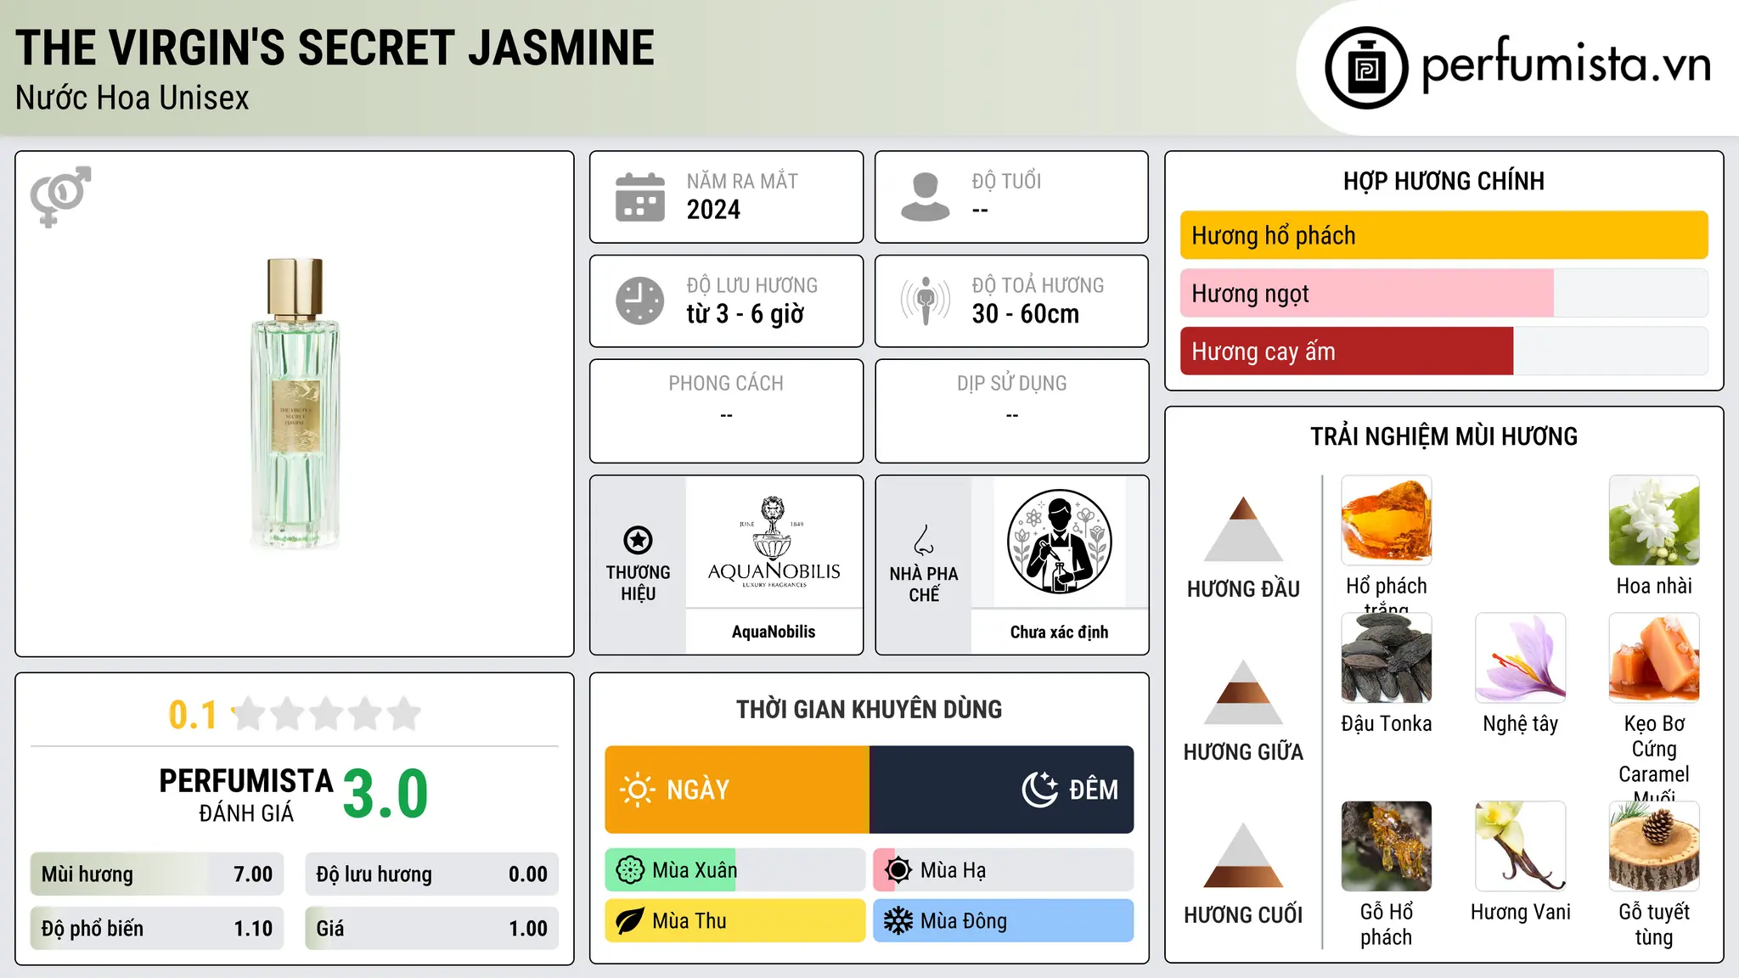This screenshot has height=978, width=1739.
Task: Click the sillage icon beside Độ toả hương
Action: [926, 301]
